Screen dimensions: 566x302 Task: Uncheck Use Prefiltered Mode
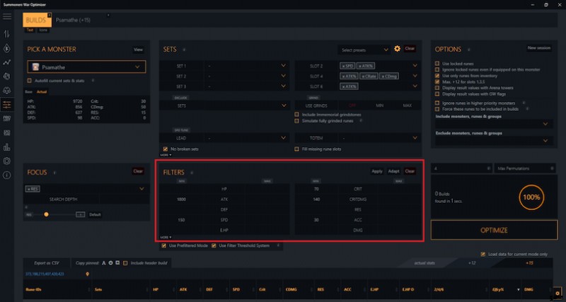click(164, 245)
